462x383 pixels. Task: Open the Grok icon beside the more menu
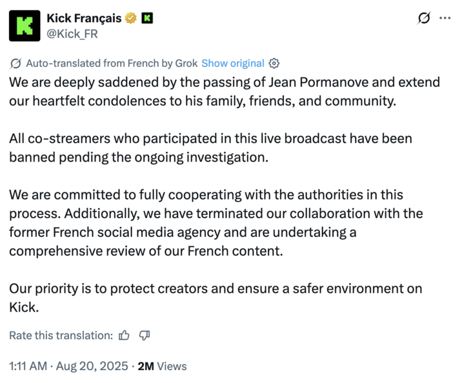pos(424,19)
